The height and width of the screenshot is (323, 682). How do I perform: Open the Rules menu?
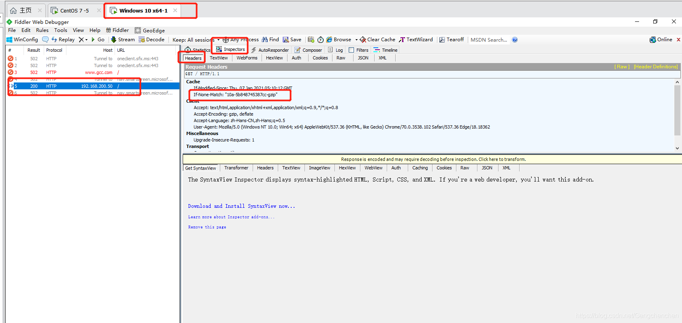[42, 30]
